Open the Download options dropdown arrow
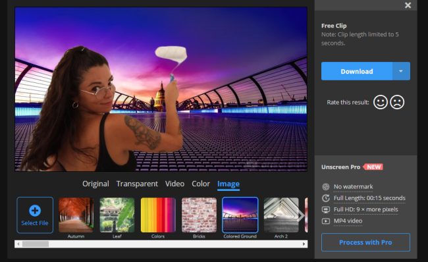This screenshot has width=428, height=262. click(401, 71)
